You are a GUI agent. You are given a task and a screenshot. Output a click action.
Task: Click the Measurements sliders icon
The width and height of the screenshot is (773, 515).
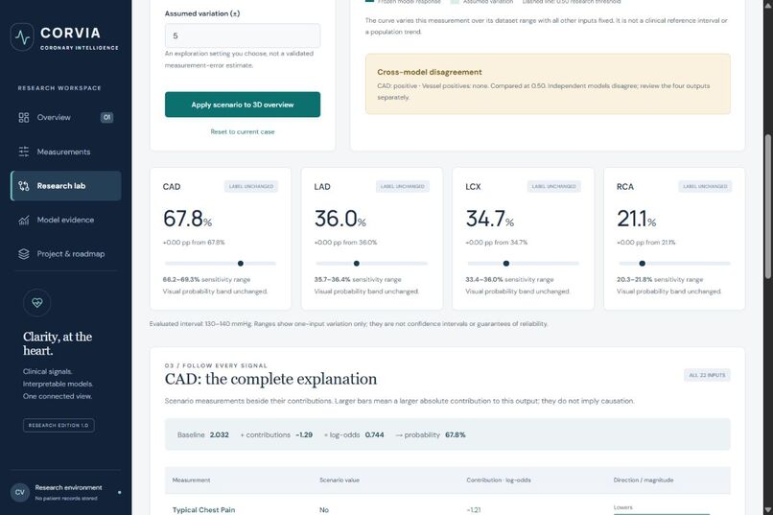[24, 152]
